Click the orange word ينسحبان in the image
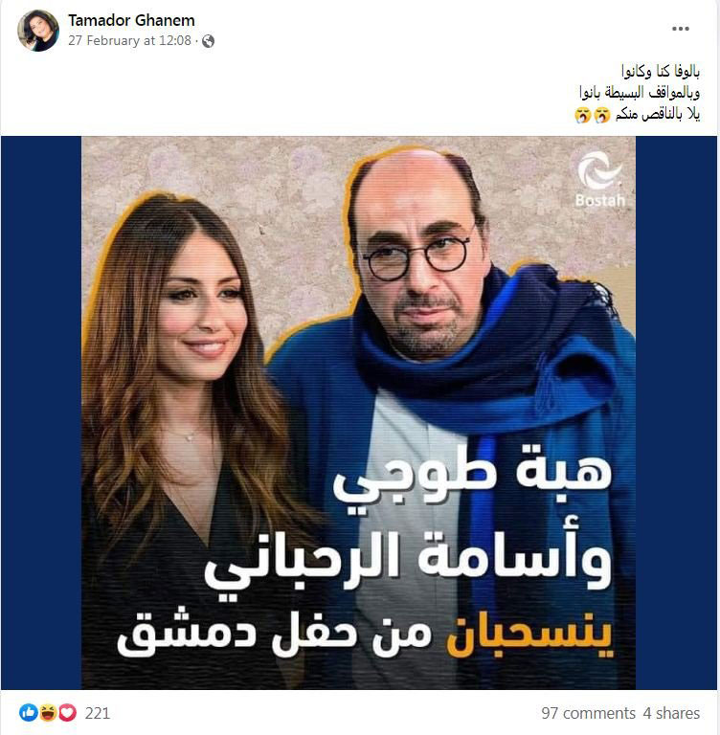The width and height of the screenshot is (720, 735). click(x=530, y=636)
